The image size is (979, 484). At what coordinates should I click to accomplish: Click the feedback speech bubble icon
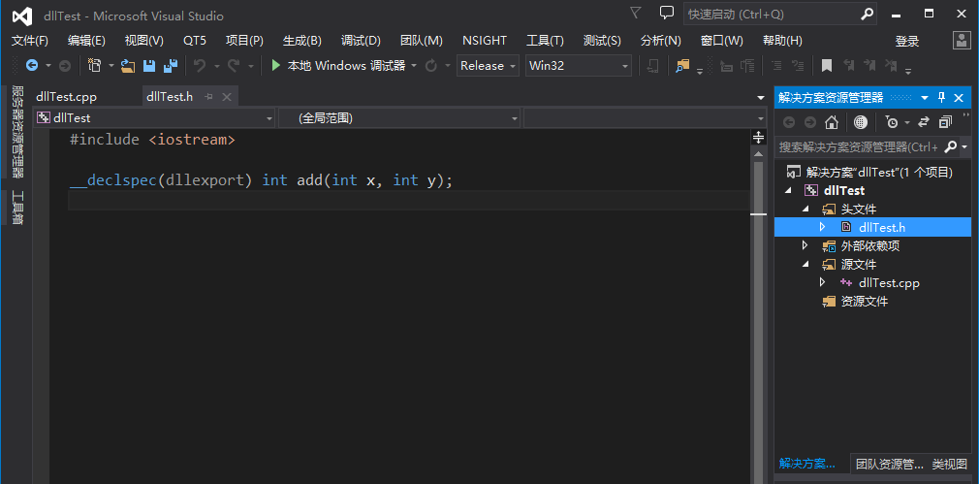pyautogui.click(x=667, y=14)
